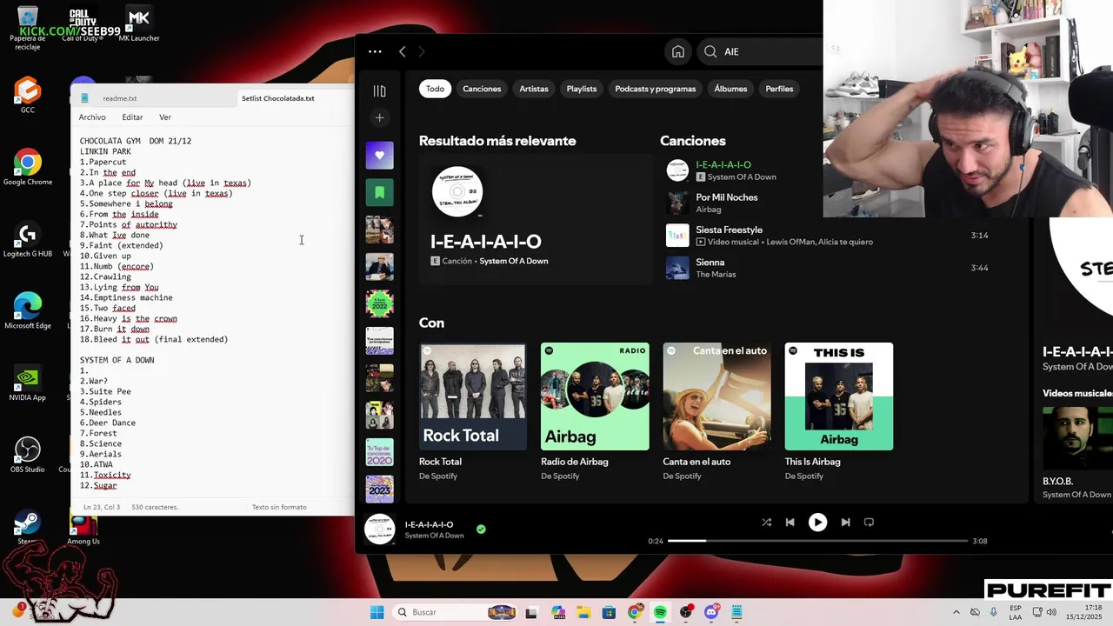Filter results by Playlists

[582, 89]
